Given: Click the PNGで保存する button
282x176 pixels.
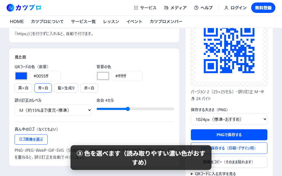Looking at the screenshot, I should click(229, 135).
